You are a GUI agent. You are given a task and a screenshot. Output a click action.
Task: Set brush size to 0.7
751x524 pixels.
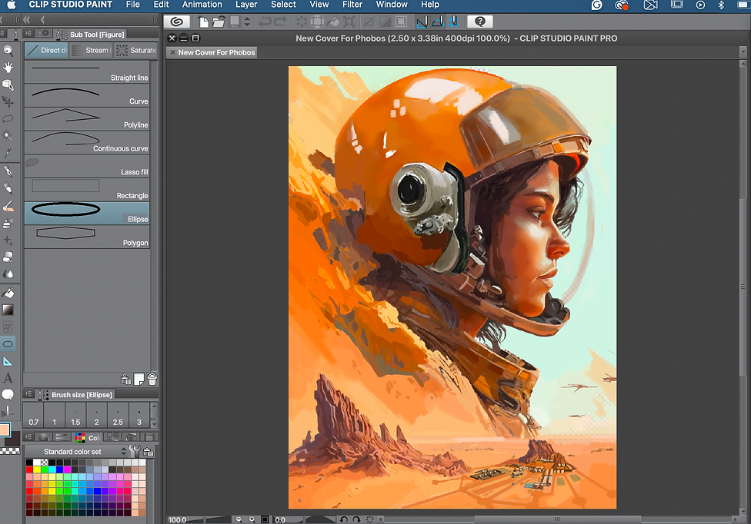[34, 415]
